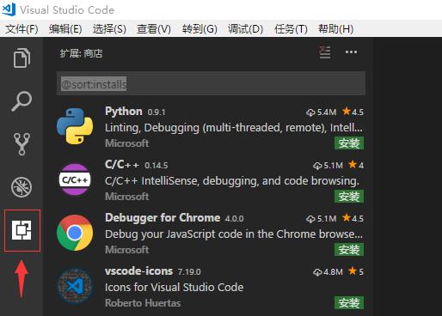This screenshot has width=442, height=316.
Task: Open the 任务(T) menu
Action: 291,29
